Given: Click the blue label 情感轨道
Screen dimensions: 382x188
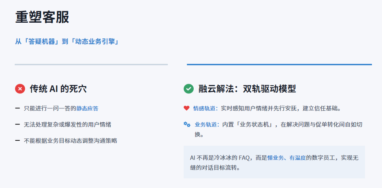Looking at the screenshot, I should pyautogui.click(x=204, y=108).
